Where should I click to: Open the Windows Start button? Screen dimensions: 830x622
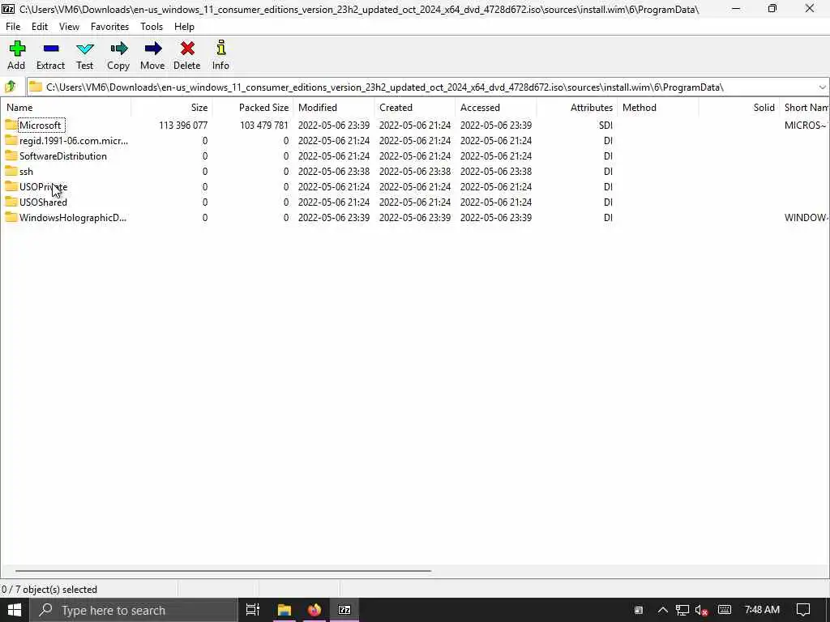point(15,610)
